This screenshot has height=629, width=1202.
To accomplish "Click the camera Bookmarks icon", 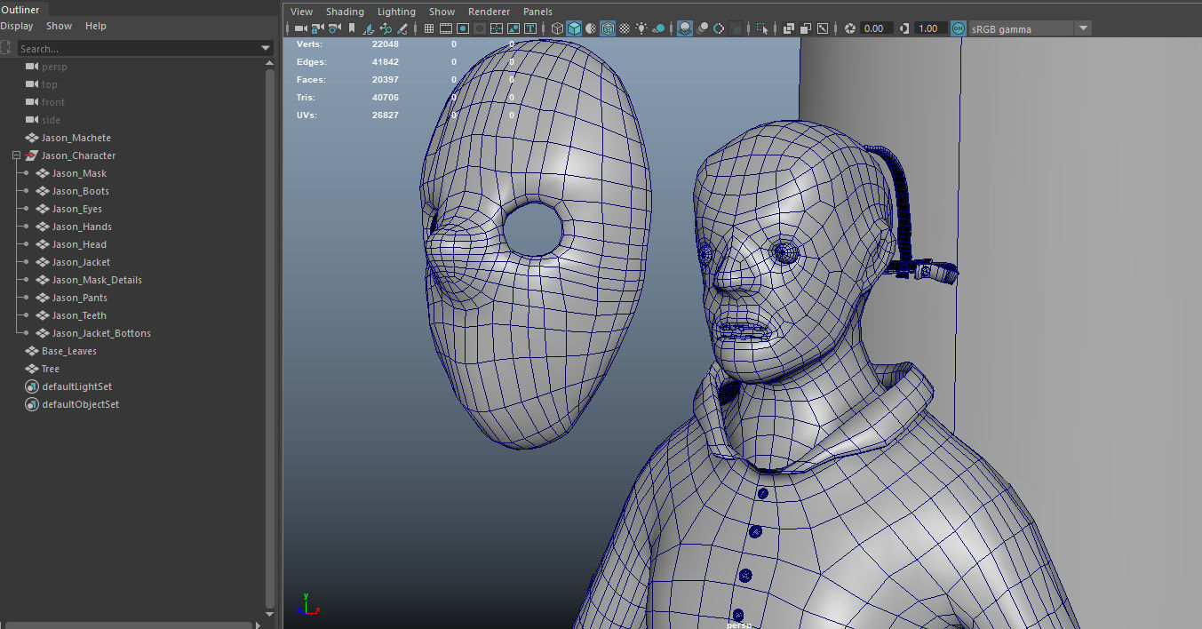I will [x=351, y=28].
